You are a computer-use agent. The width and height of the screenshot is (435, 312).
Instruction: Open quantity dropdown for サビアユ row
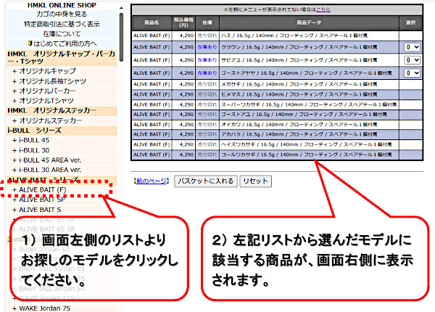(x=412, y=60)
